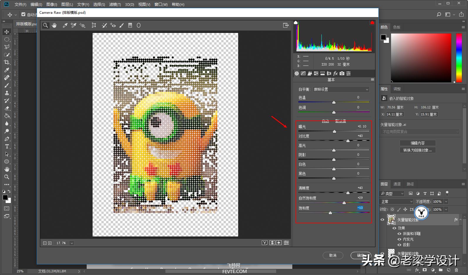Select the Hand tool in Camera Raw toolbar
468x275 pixels.
[54, 25]
